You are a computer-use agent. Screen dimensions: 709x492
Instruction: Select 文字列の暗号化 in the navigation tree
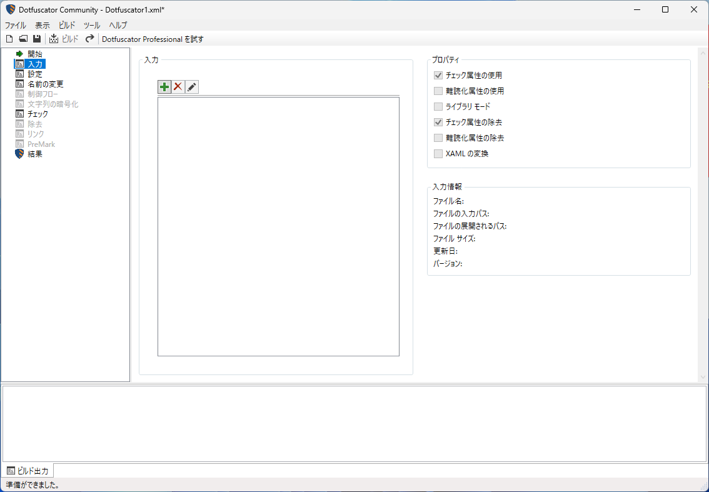coord(53,104)
